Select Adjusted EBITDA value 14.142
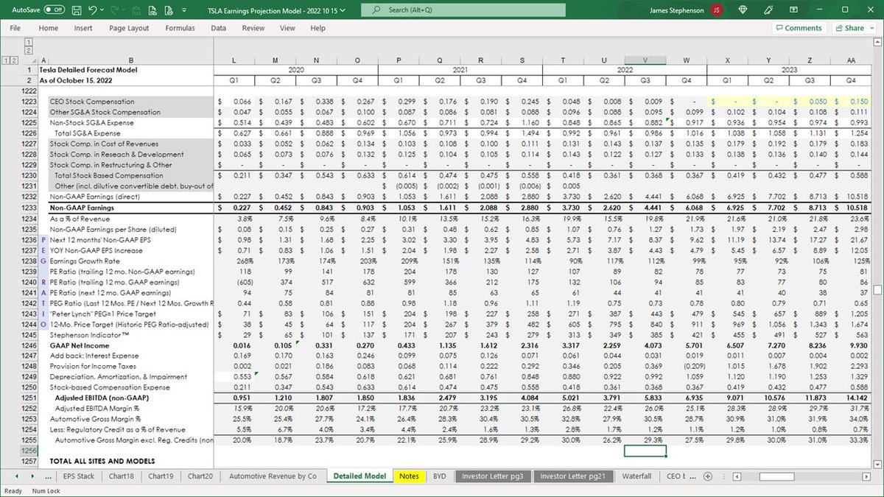Screen dimensions: 884x497 click(x=851, y=398)
